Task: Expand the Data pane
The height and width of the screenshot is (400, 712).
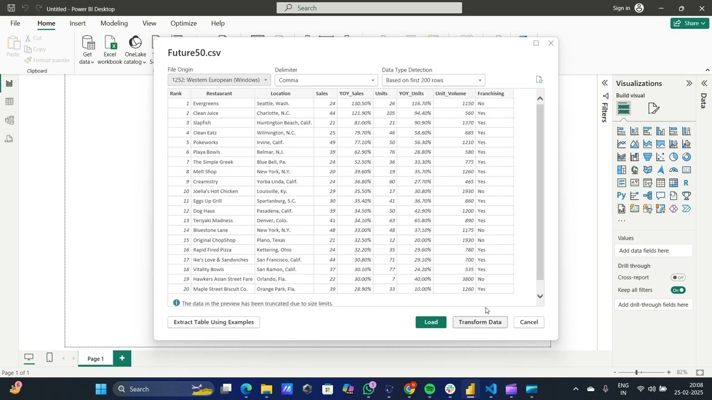Action: [704, 83]
